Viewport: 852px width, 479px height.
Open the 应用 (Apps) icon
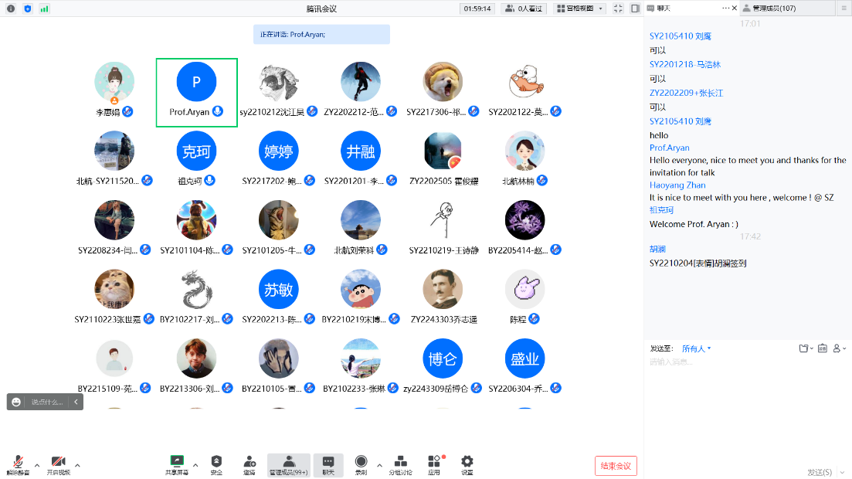(434, 462)
